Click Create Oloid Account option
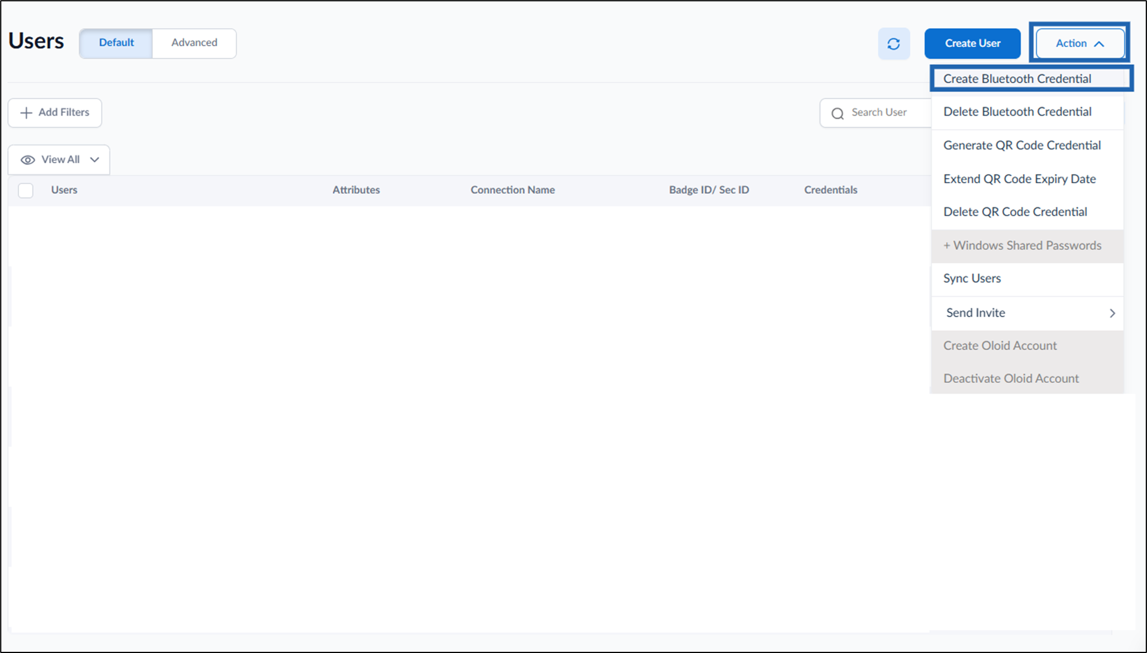 1027,346
